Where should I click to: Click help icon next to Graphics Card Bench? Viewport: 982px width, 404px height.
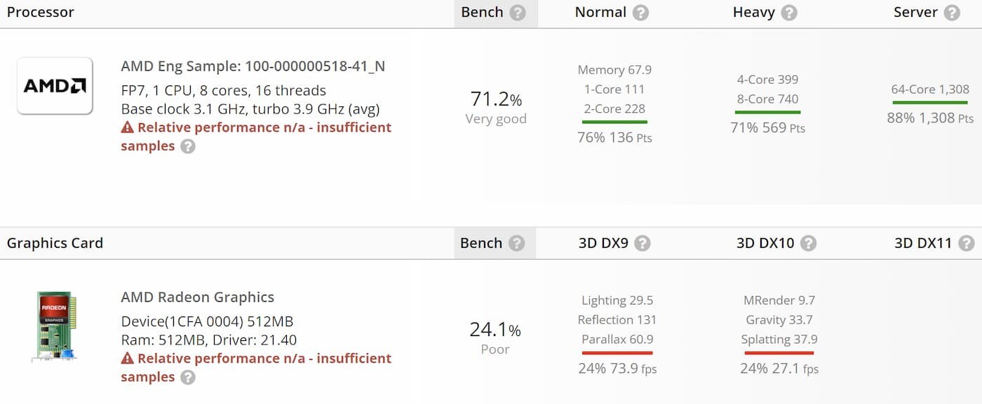pyautogui.click(x=516, y=243)
